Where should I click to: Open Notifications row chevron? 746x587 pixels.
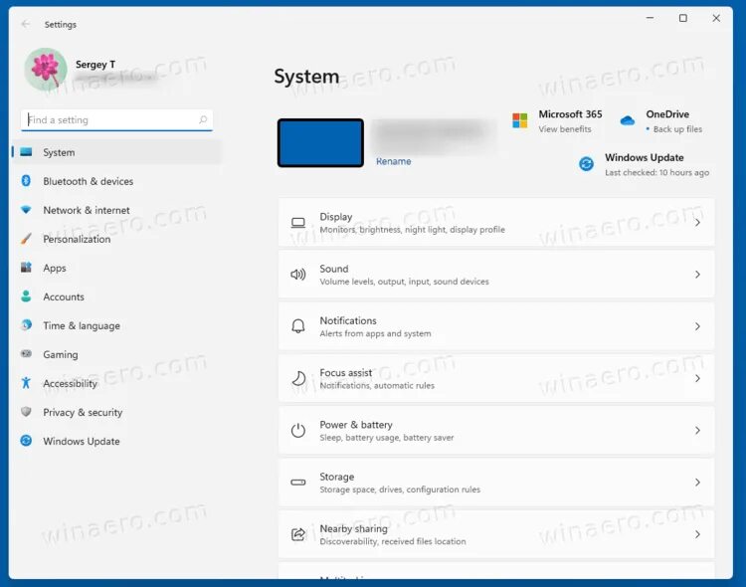[x=697, y=326]
